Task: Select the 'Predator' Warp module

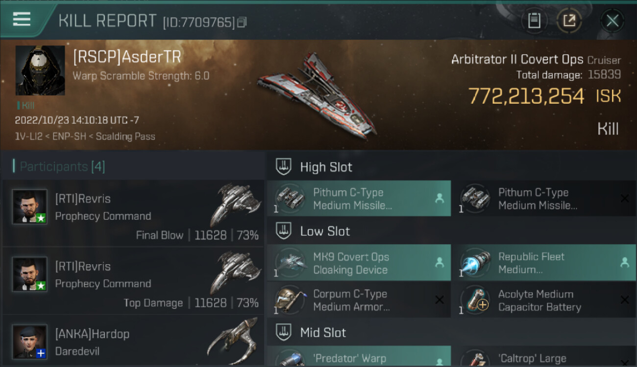Action: 359,357
